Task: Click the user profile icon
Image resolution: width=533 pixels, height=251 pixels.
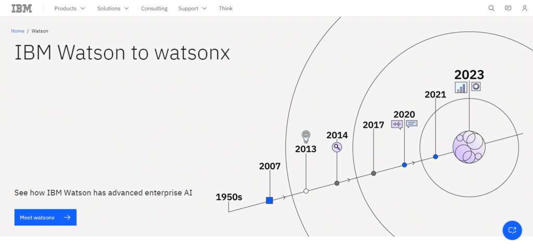Action: 525,8
